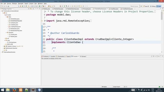Open the Declaration view tab
The width and height of the screenshot is (164, 92).
60,56
